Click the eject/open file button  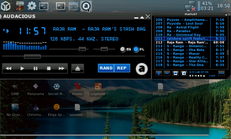(78, 68)
